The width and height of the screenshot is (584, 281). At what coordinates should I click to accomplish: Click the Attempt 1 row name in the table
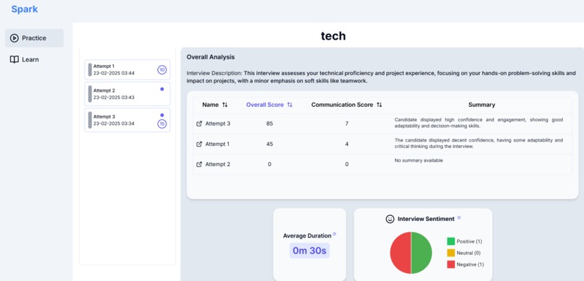coord(218,144)
